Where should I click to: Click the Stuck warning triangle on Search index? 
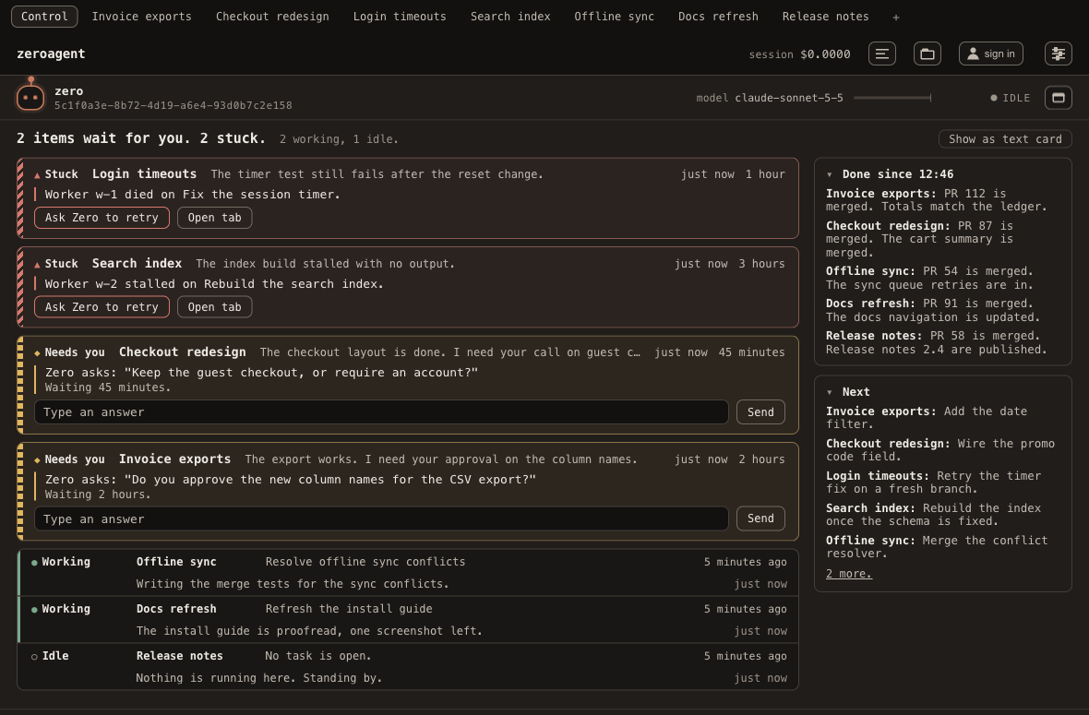[x=37, y=265]
